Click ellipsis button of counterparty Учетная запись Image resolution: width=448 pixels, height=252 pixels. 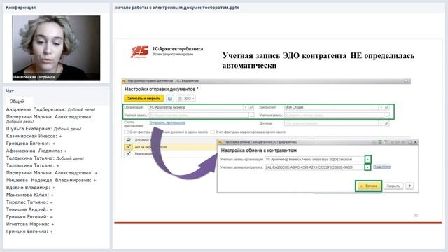pyautogui.click(x=386, y=115)
